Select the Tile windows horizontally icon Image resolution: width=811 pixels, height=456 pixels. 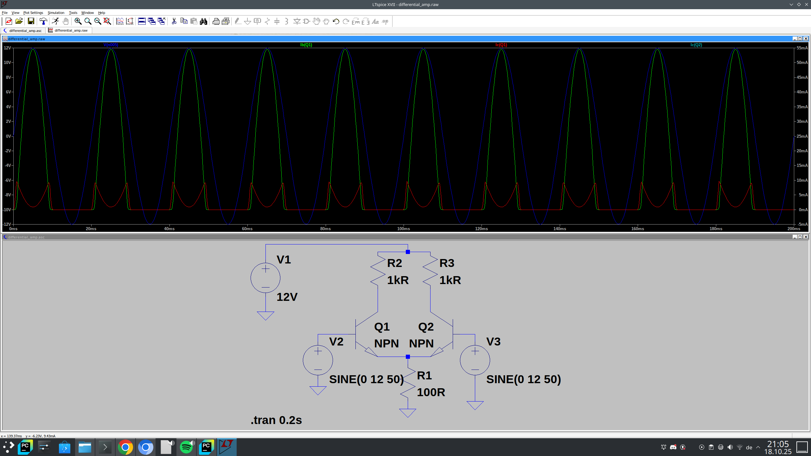click(x=142, y=21)
